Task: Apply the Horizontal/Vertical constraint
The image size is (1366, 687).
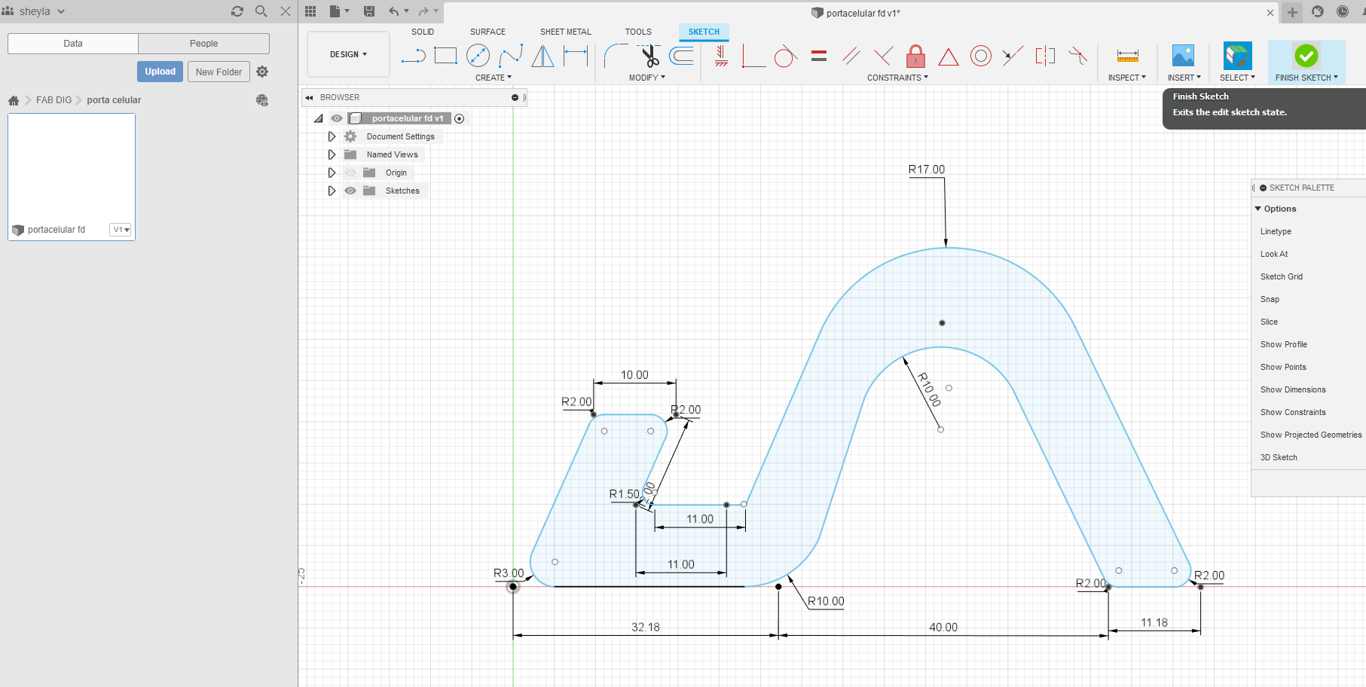Action: (x=721, y=56)
